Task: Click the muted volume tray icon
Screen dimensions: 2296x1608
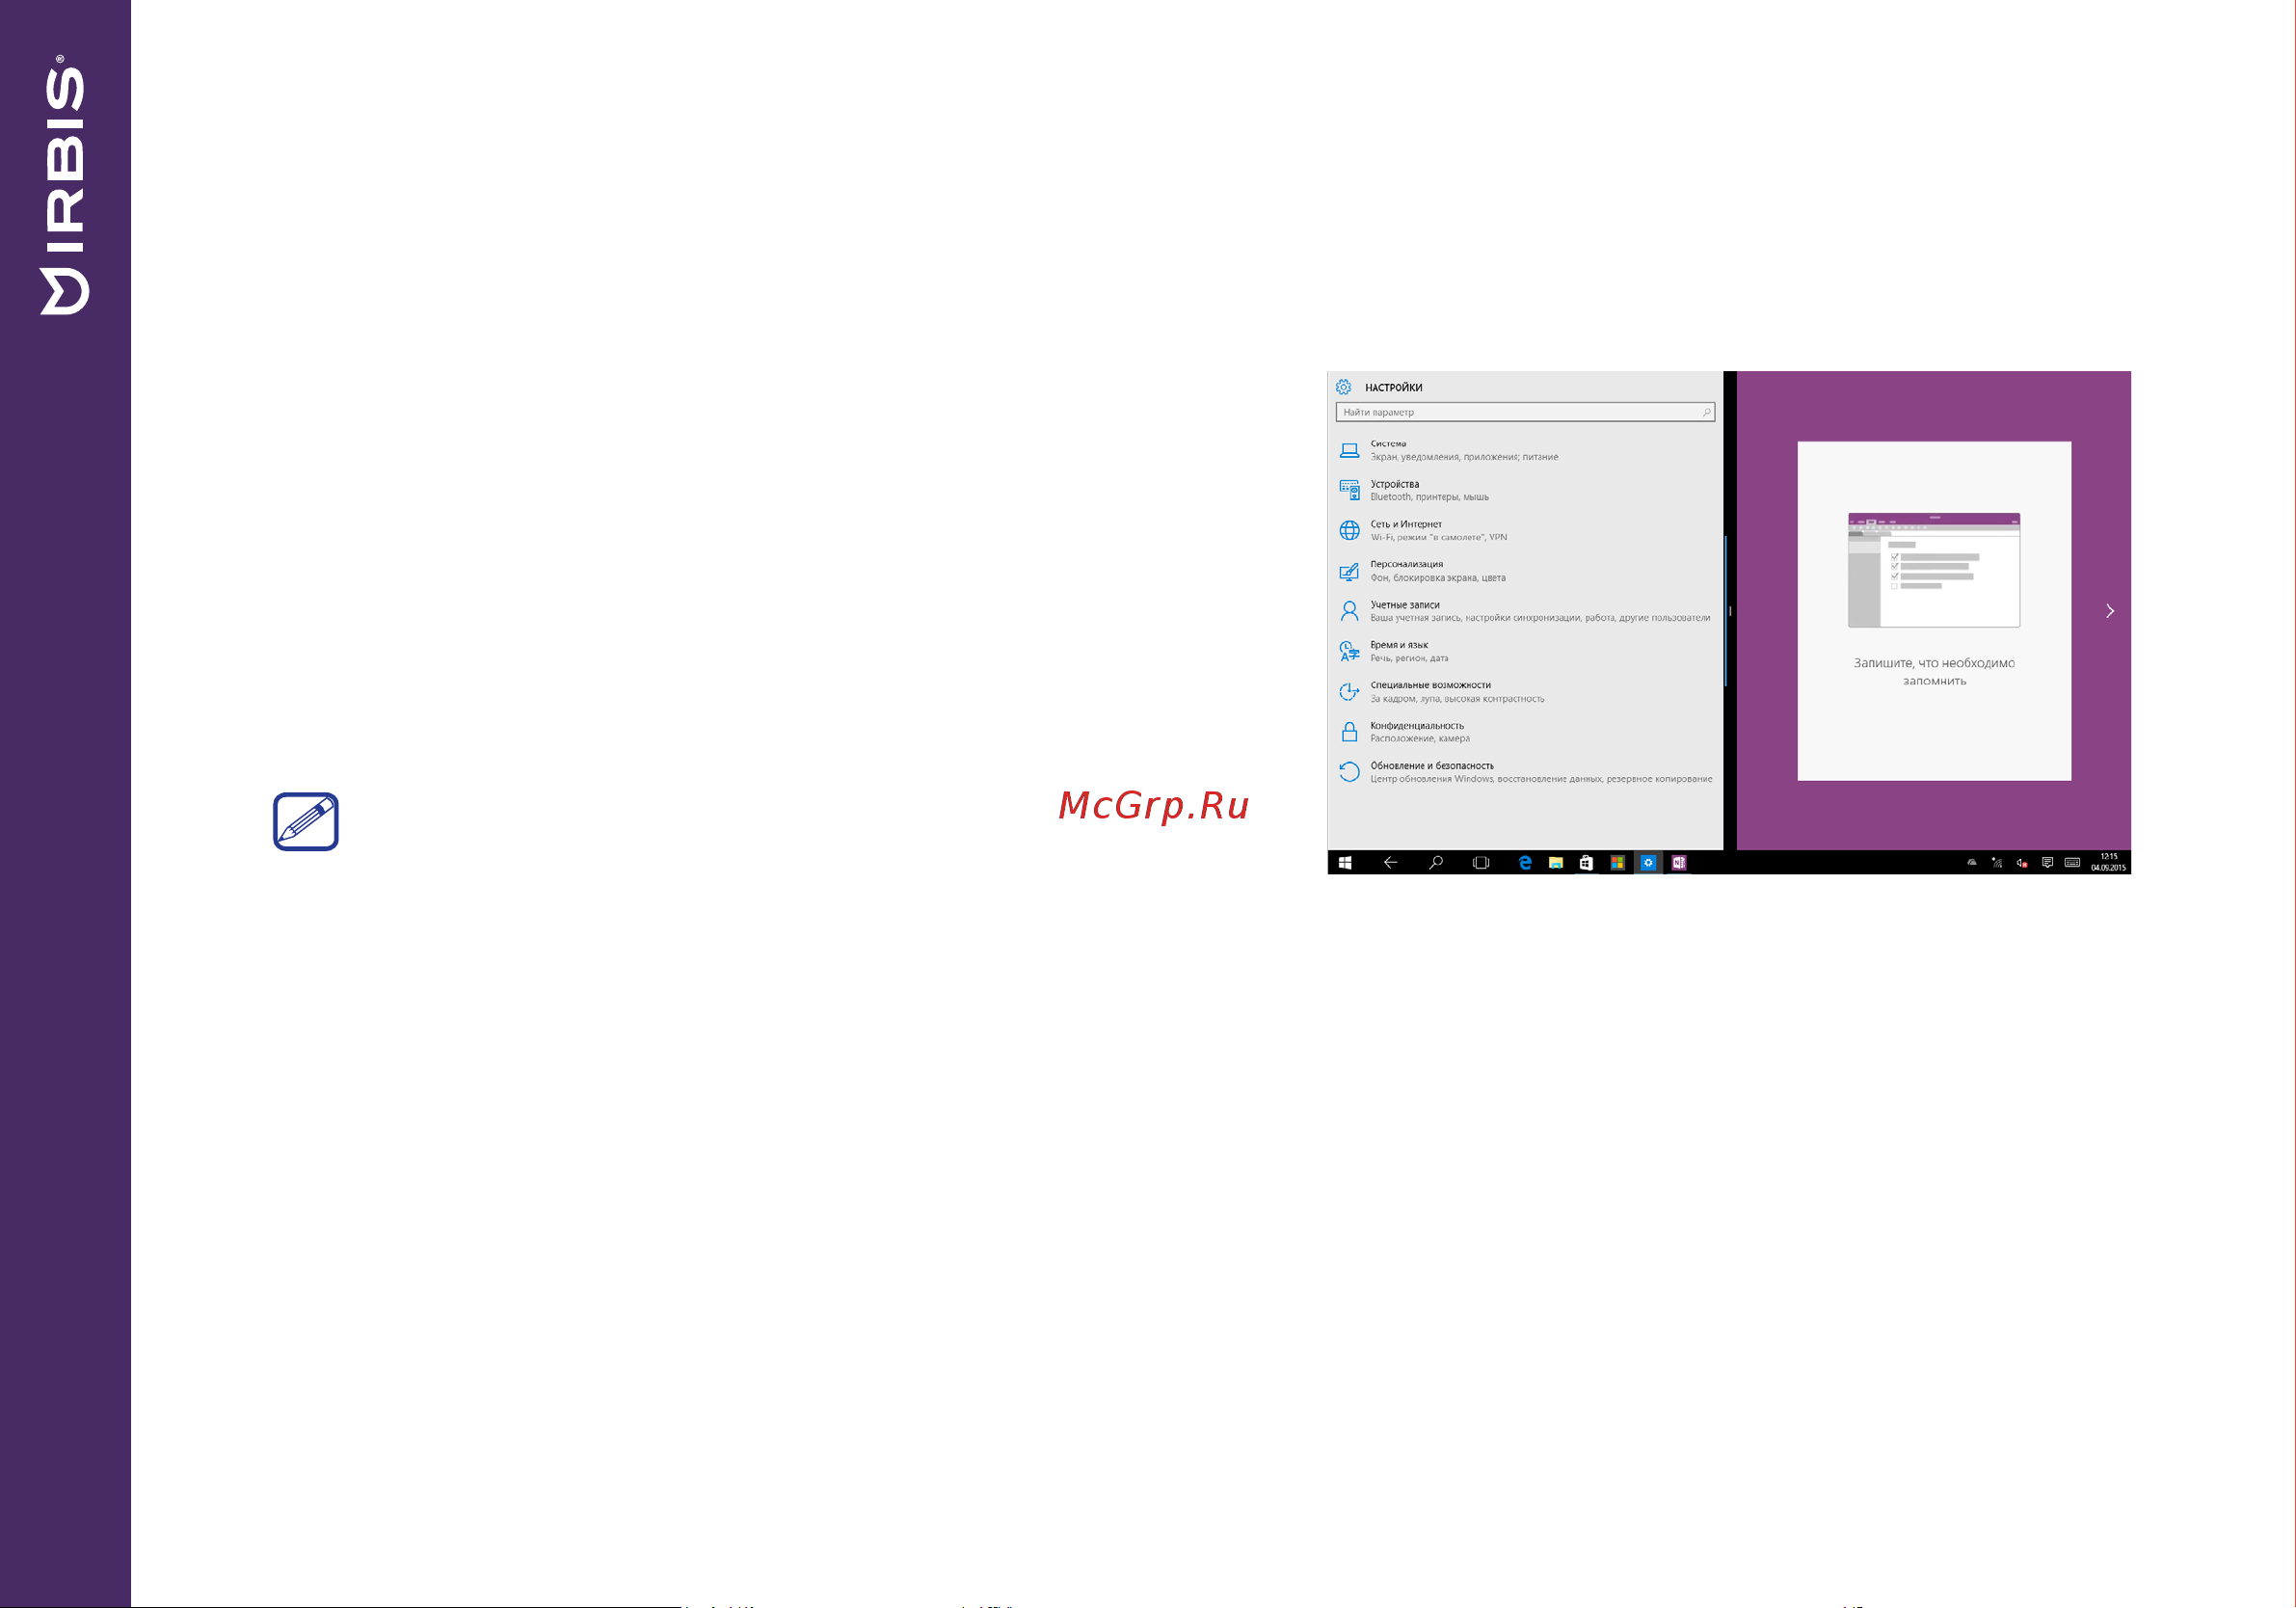Action: [x=2022, y=863]
